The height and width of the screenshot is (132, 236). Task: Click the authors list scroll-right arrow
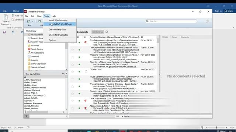tap(63, 112)
